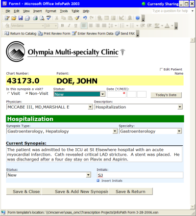Click Return to Catalog toolbar item

pos(20,33)
